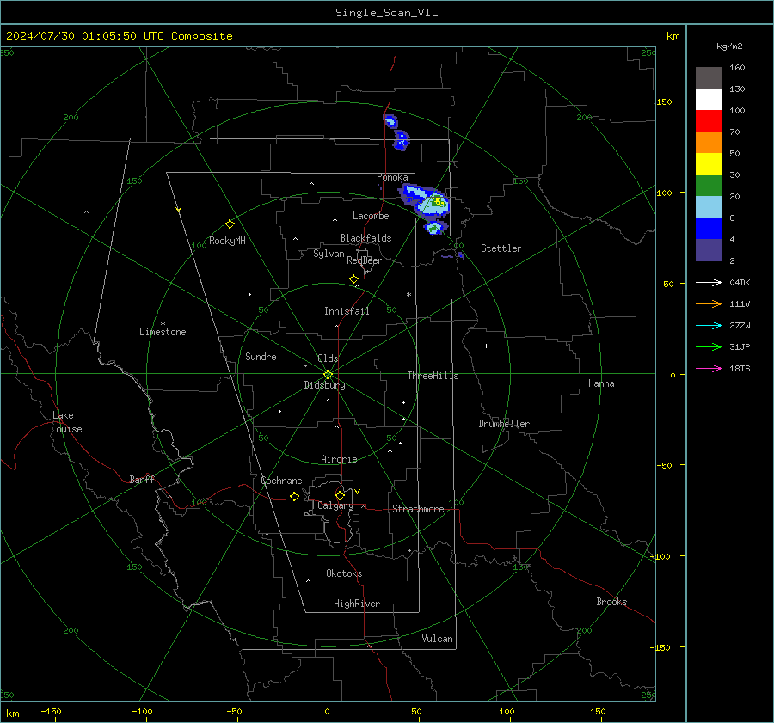Click the Sundre town label
Screen dimensions: 774x723
click(x=261, y=357)
